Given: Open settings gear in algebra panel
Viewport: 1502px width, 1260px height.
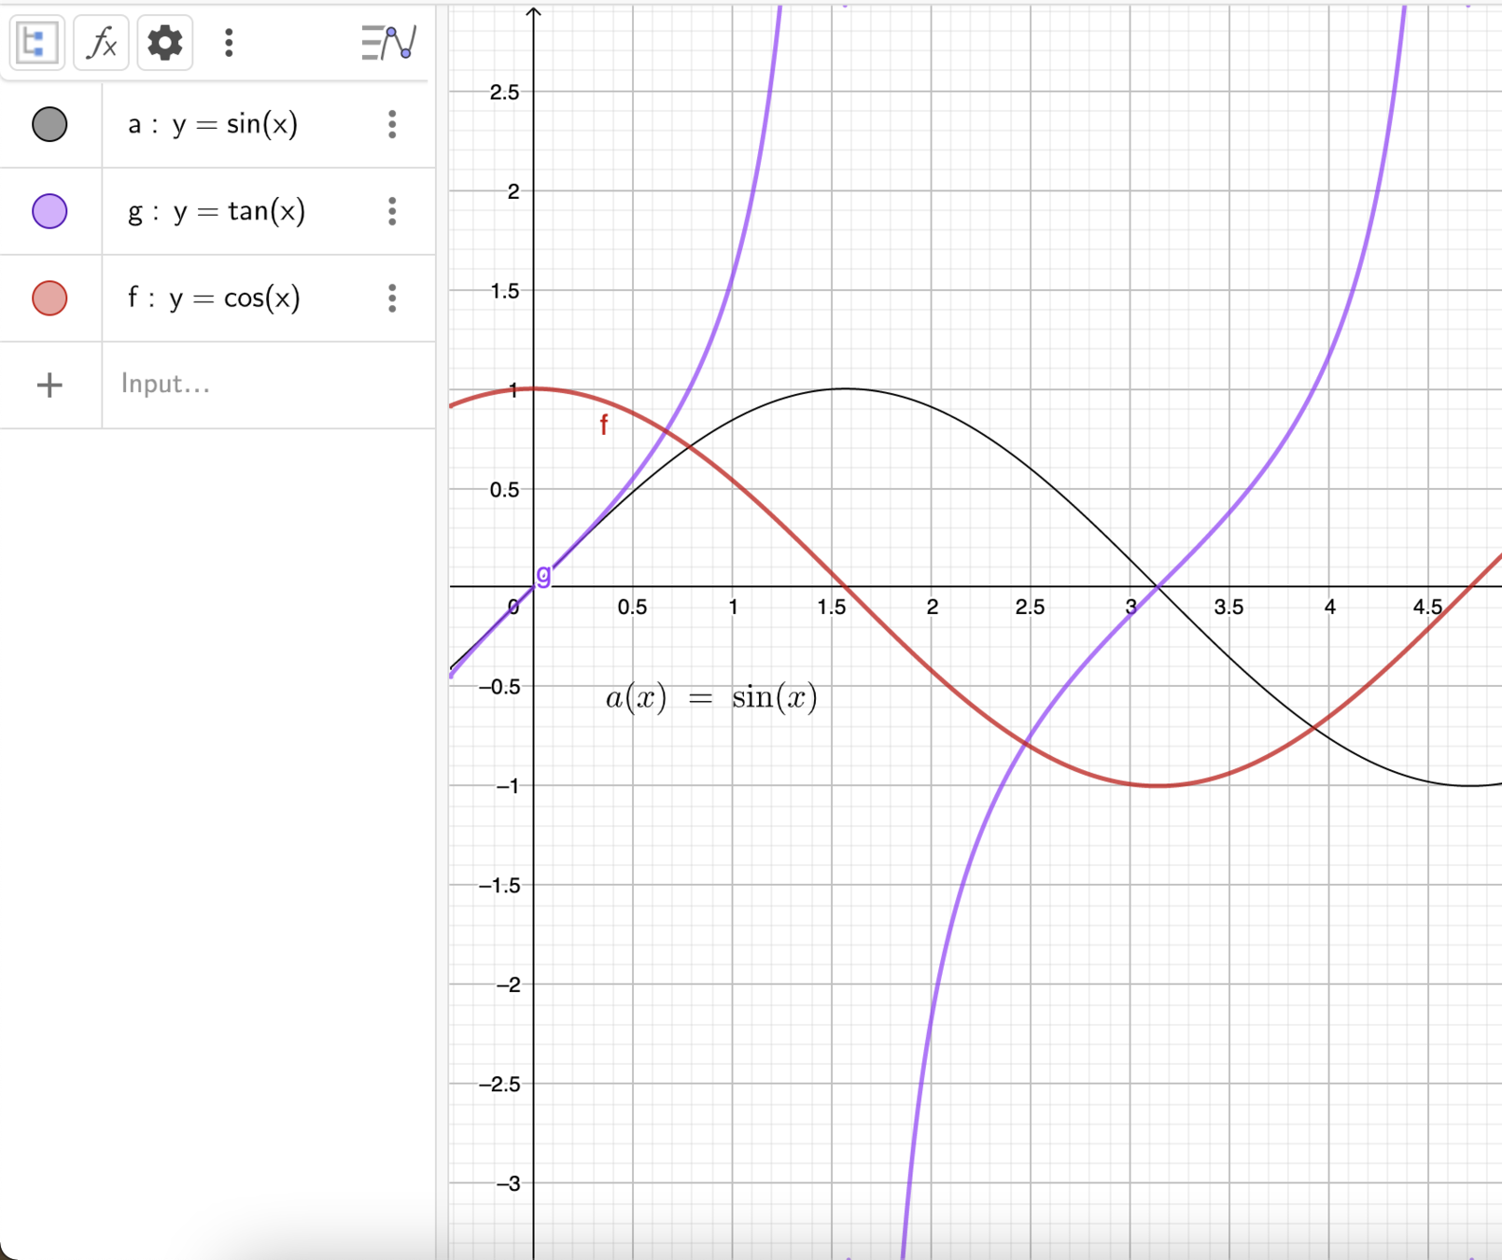Looking at the screenshot, I should point(165,43).
